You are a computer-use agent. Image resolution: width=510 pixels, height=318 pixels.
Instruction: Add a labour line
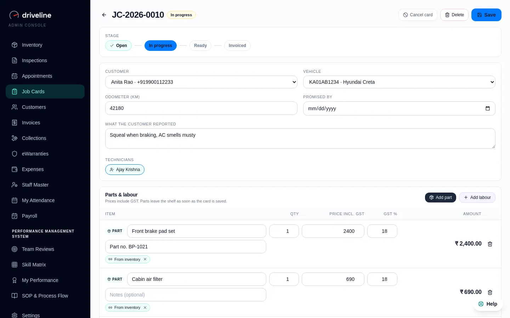pyautogui.click(x=477, y=198)
